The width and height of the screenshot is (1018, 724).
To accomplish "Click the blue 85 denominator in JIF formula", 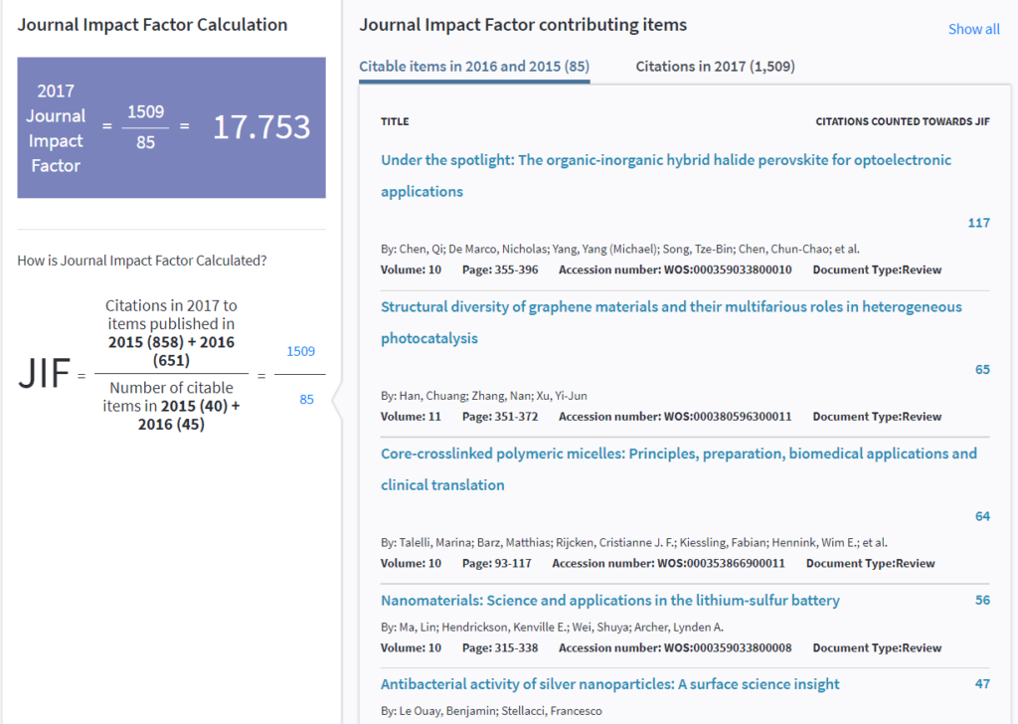I will pyautogui.click(x=306, y=400).
